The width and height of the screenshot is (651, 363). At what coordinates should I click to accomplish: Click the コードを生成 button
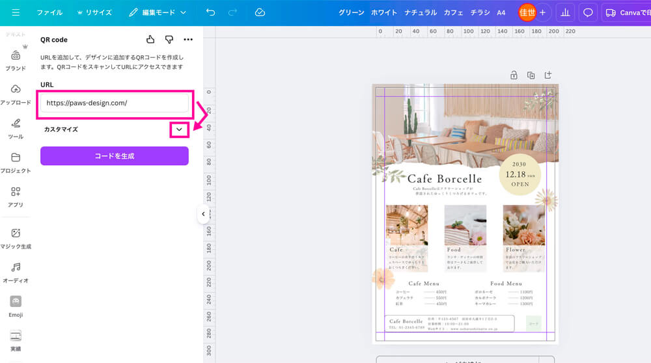(x=115, y=156)
